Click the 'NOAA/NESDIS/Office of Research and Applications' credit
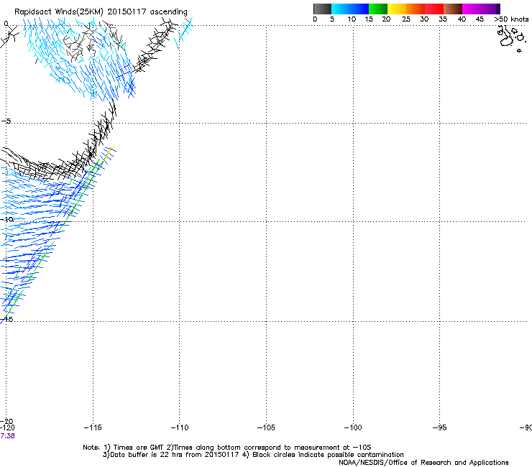This screenshot has height=467, width=532. click(x=423, y=463)
